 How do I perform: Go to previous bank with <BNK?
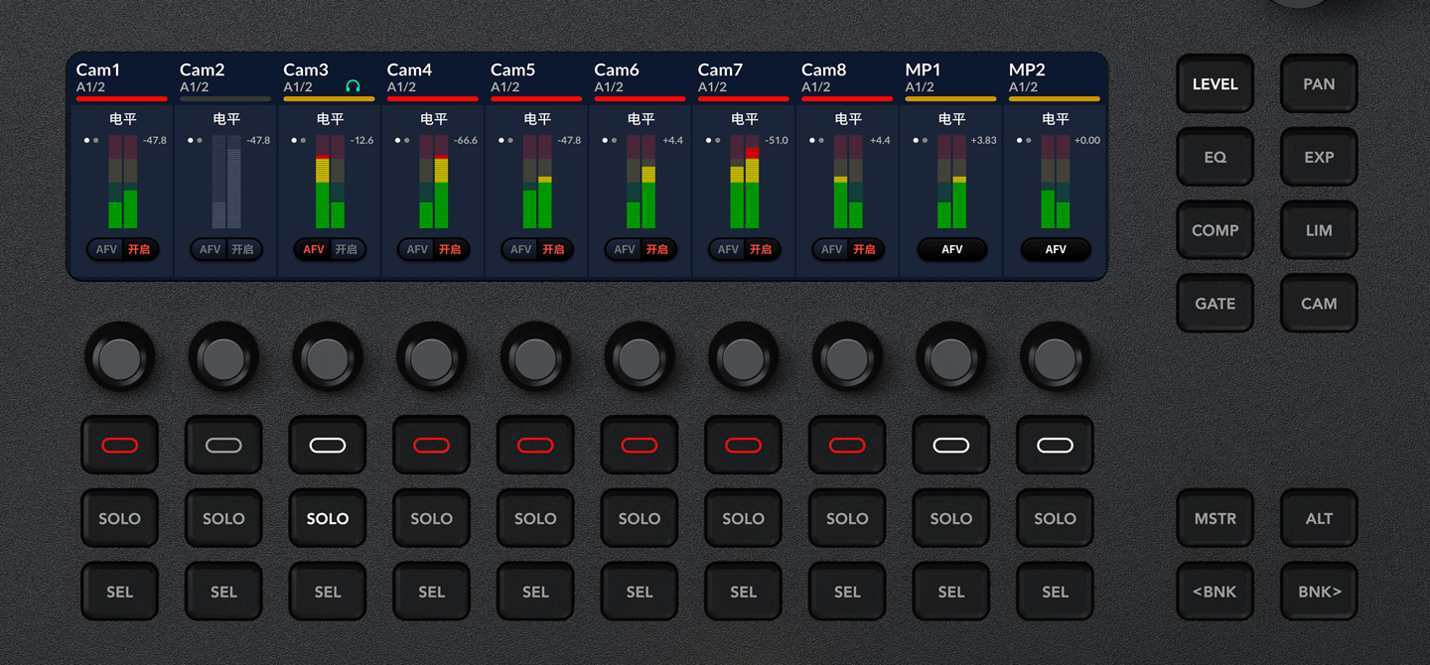[1215, 592]
